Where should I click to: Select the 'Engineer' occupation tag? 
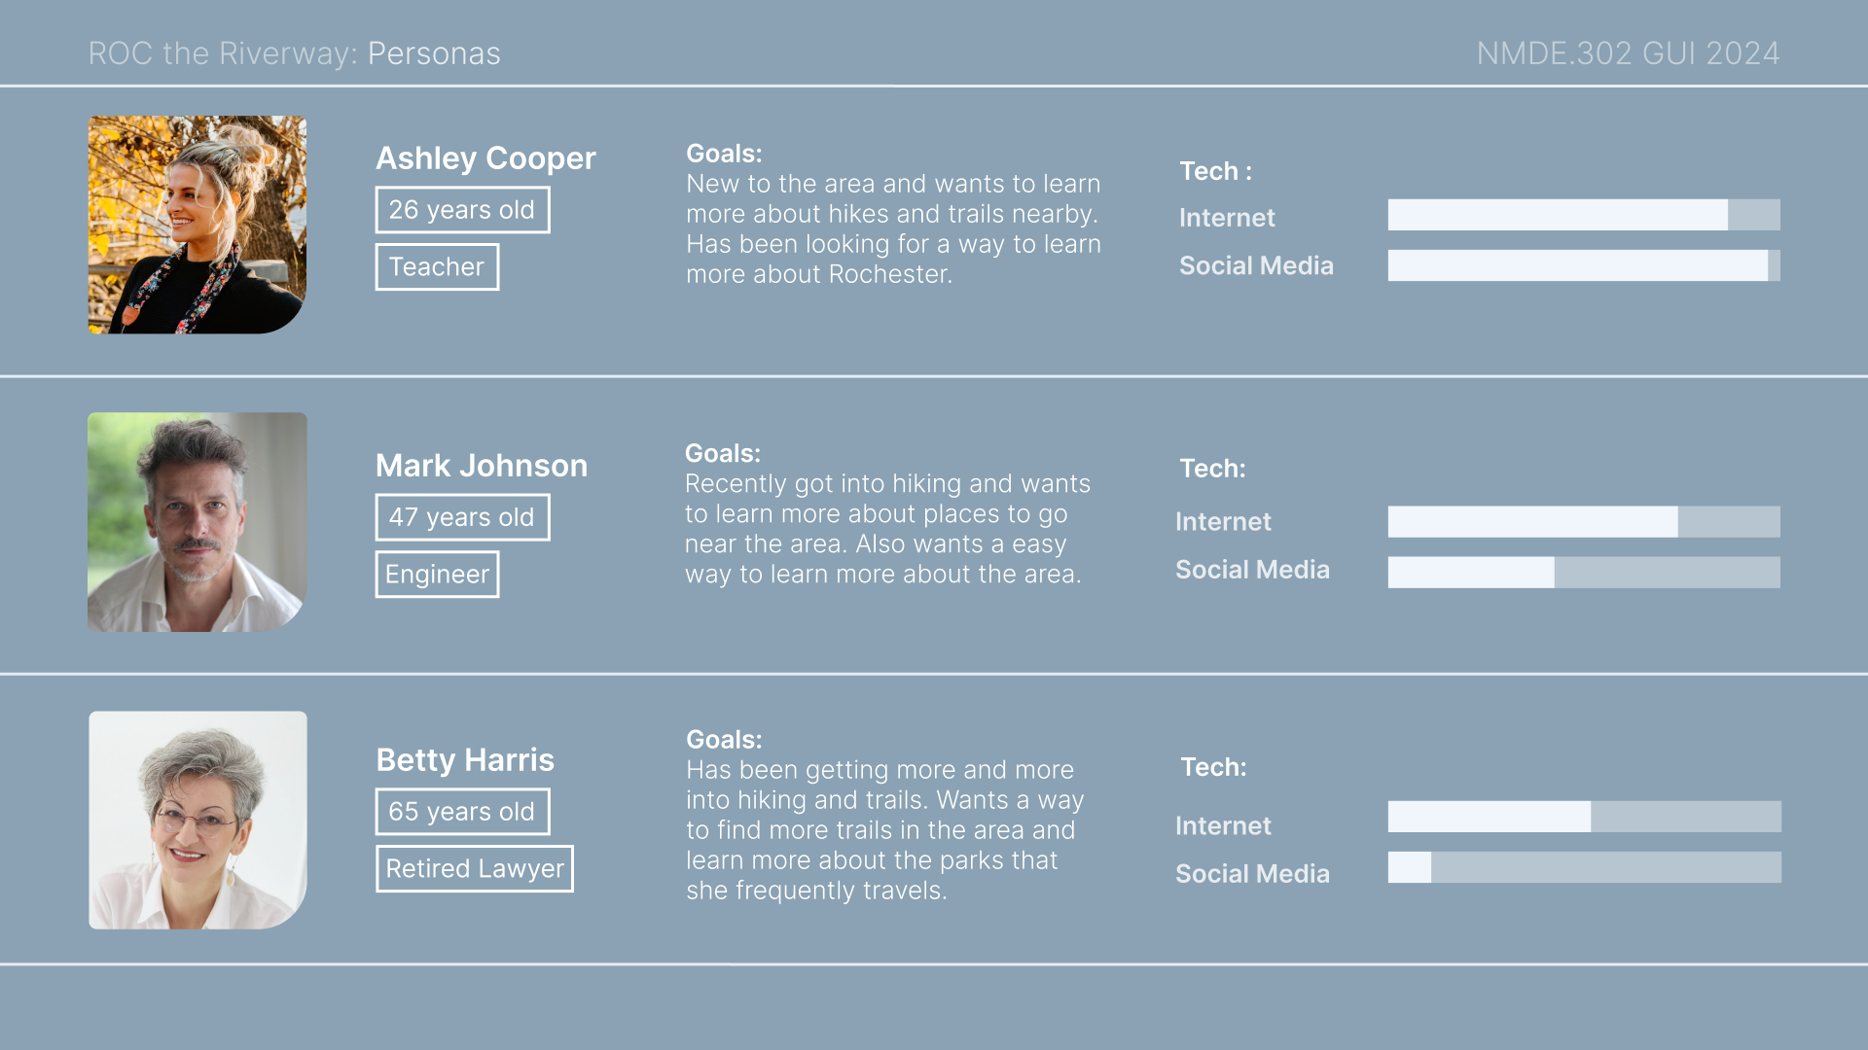437,574
